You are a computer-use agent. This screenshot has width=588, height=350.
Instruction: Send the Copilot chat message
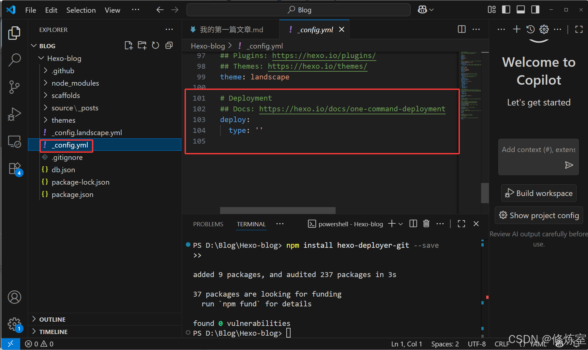click(x=569, y=165)
